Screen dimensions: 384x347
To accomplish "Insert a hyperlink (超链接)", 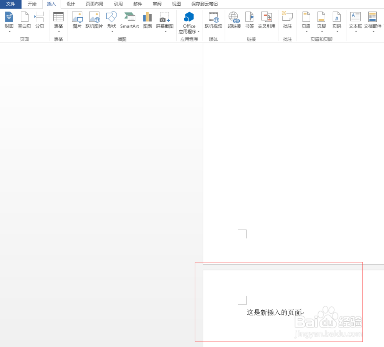I will (234, 20).
